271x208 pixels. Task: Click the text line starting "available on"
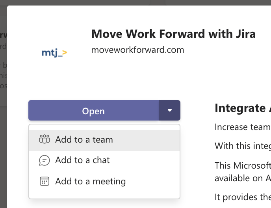242,178
